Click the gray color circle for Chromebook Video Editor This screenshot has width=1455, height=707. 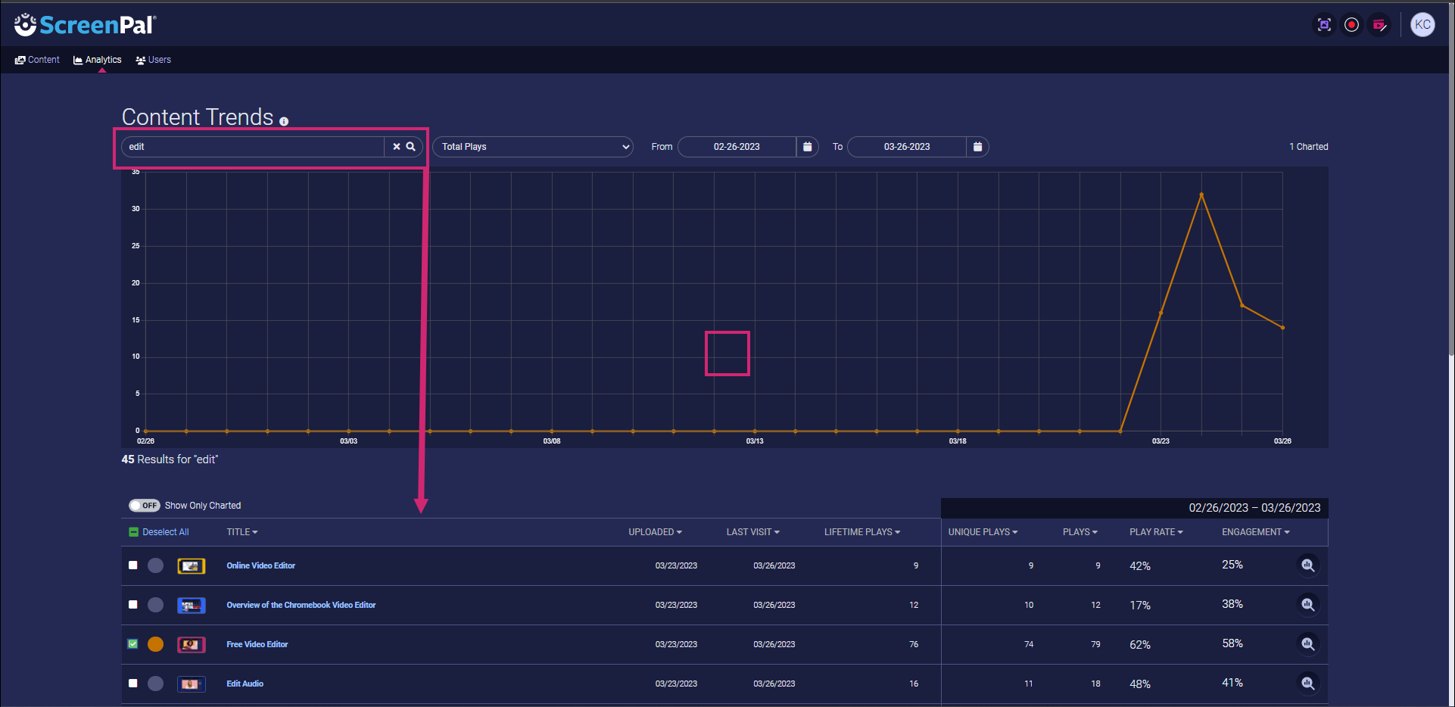click(155, 605)
